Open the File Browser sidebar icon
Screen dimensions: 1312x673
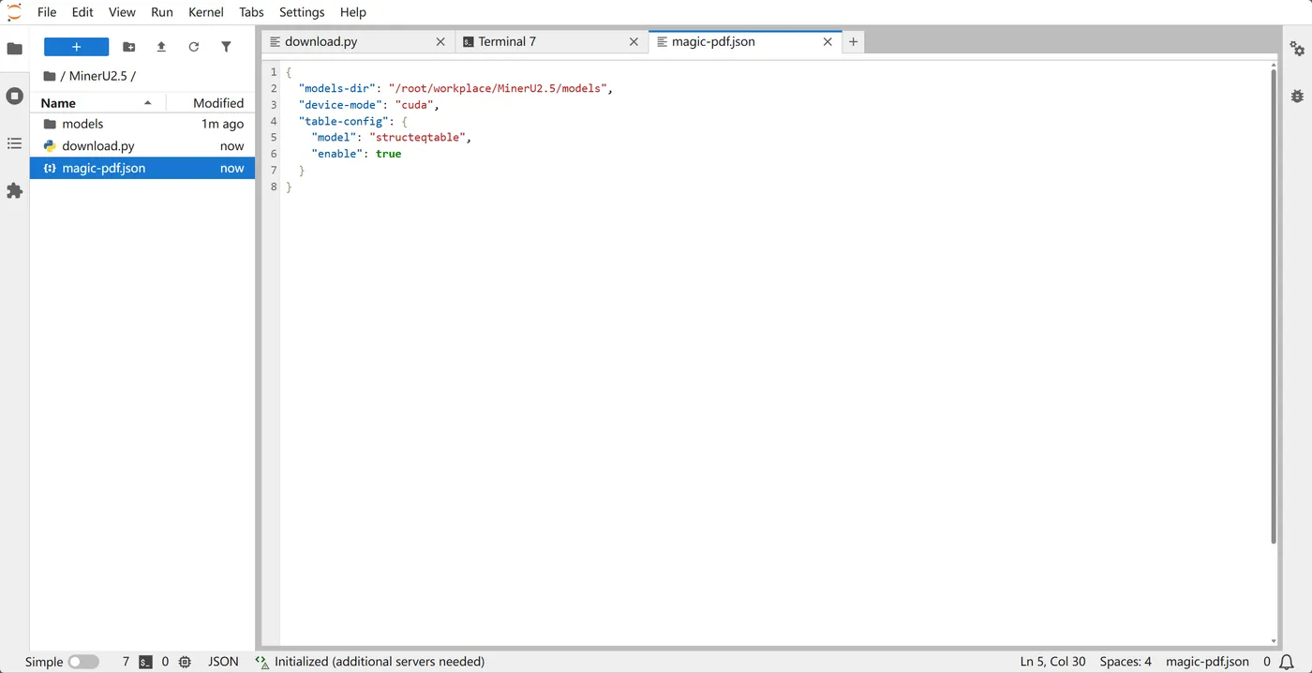click(x=14, y=49)
